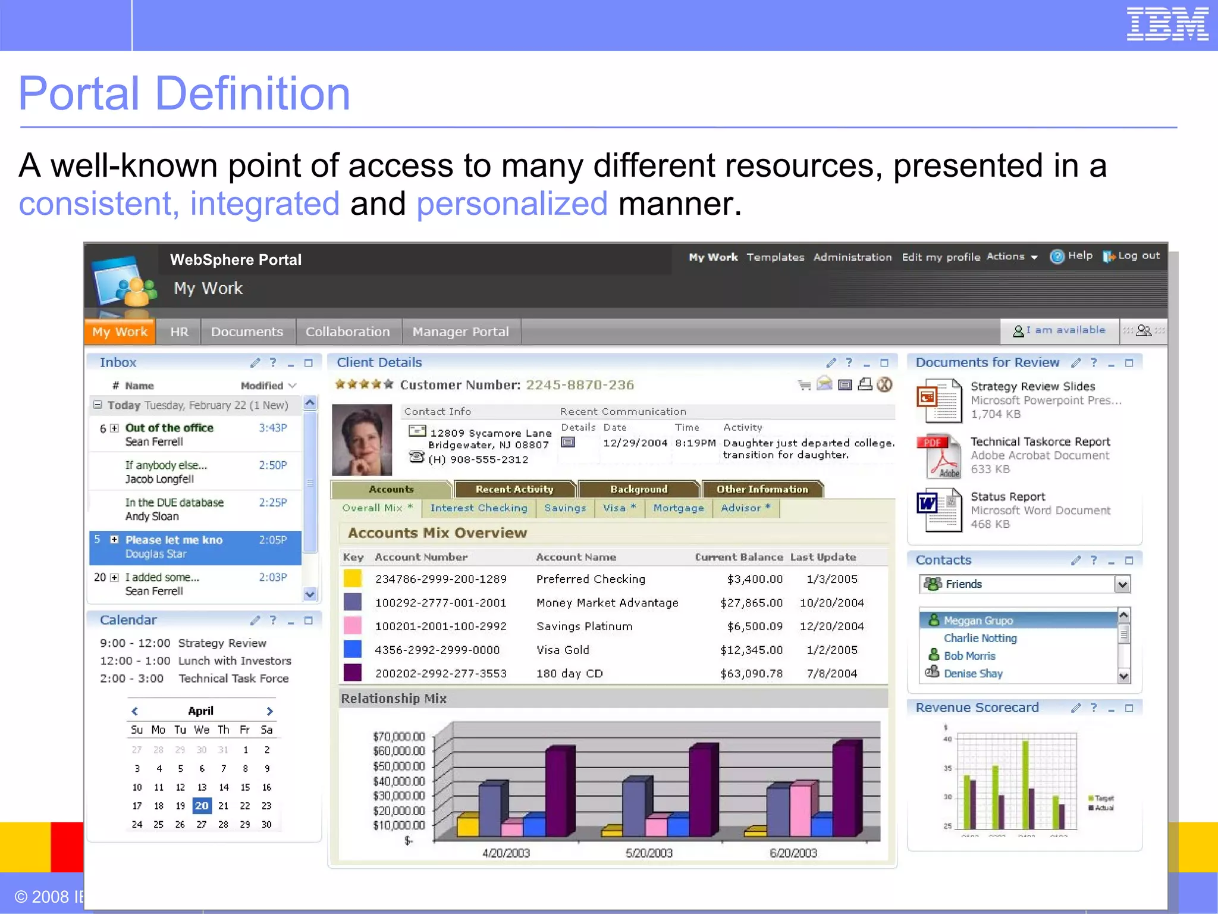Select the Interest Checking sub-tab
Image resolution: width=1218 pixels, height=914 pixels.
point(479,508)
